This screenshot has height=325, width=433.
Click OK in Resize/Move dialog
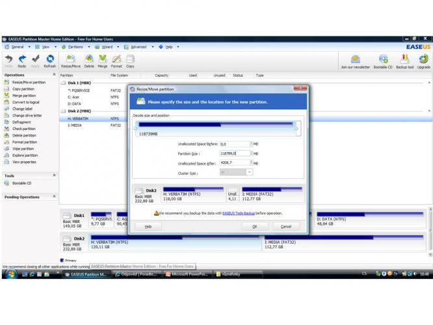click(255, 226)
